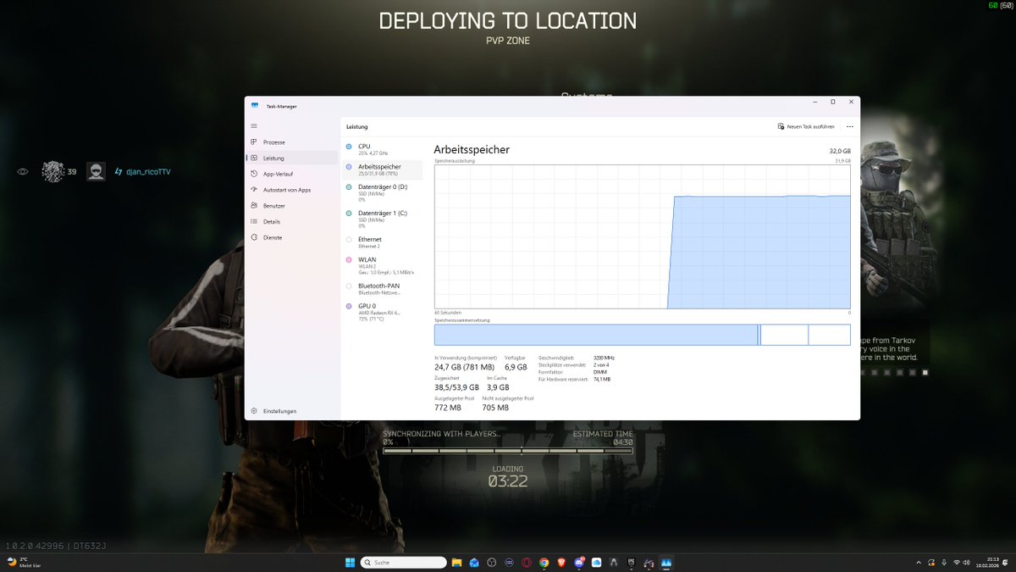Open the three-dot more options menu
Screen dimensions: 1016x572
(x=849, y=126)
